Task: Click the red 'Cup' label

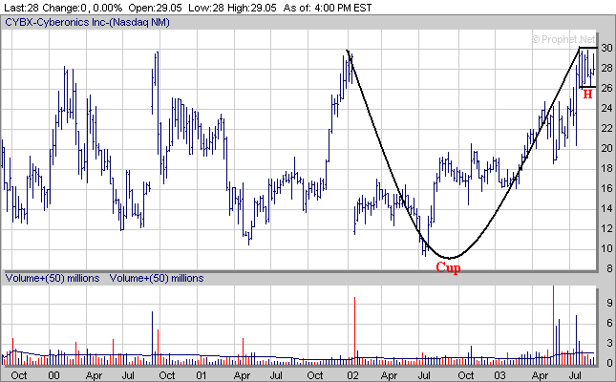Action: point(448,267)
